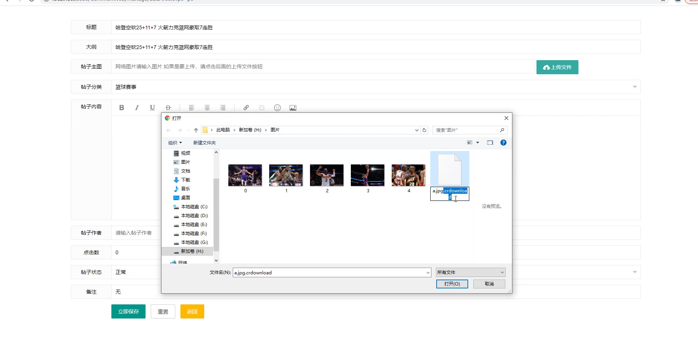The width and height of the screenshot is (698, 343).
Task: Click 立即保存 to save post
Action: click(x=128, y=311)
